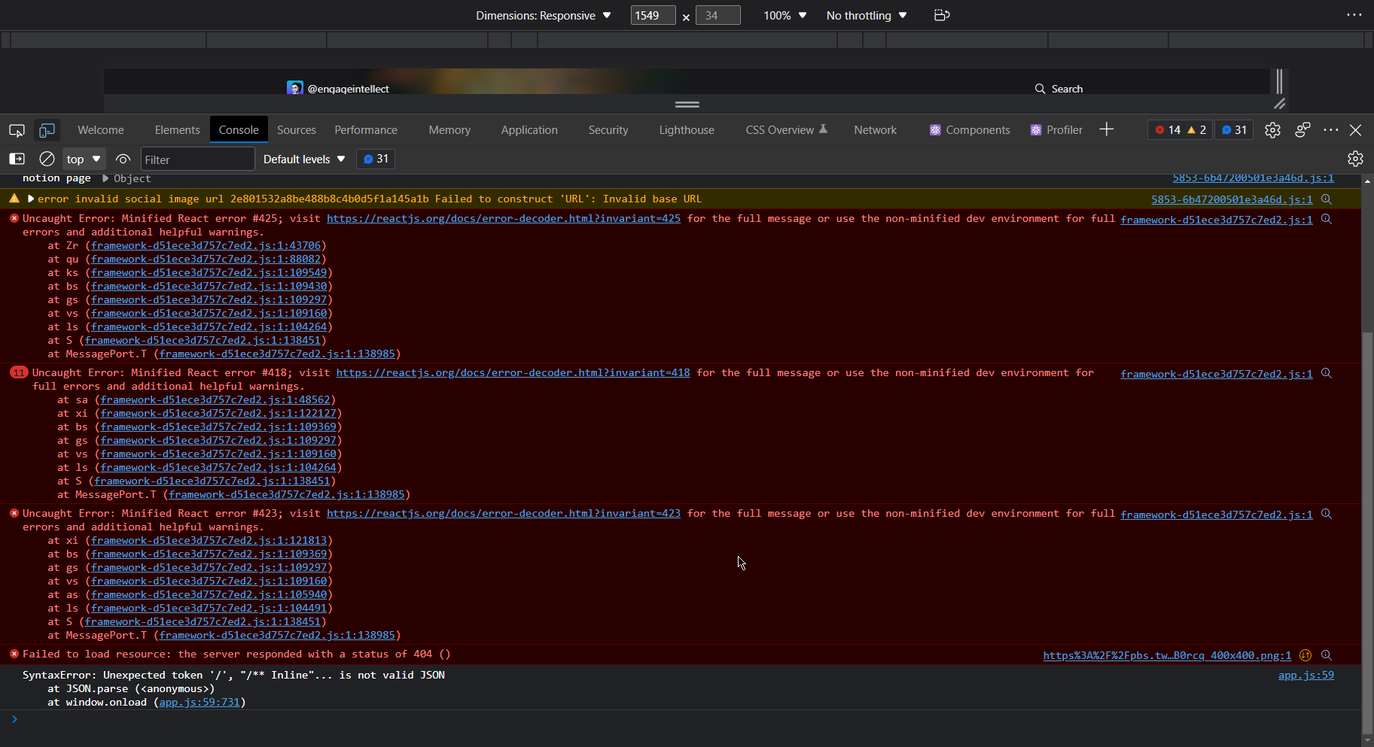Open device toolbar more options ellipsis
1374x747 pixels.
coord(1354,15)
